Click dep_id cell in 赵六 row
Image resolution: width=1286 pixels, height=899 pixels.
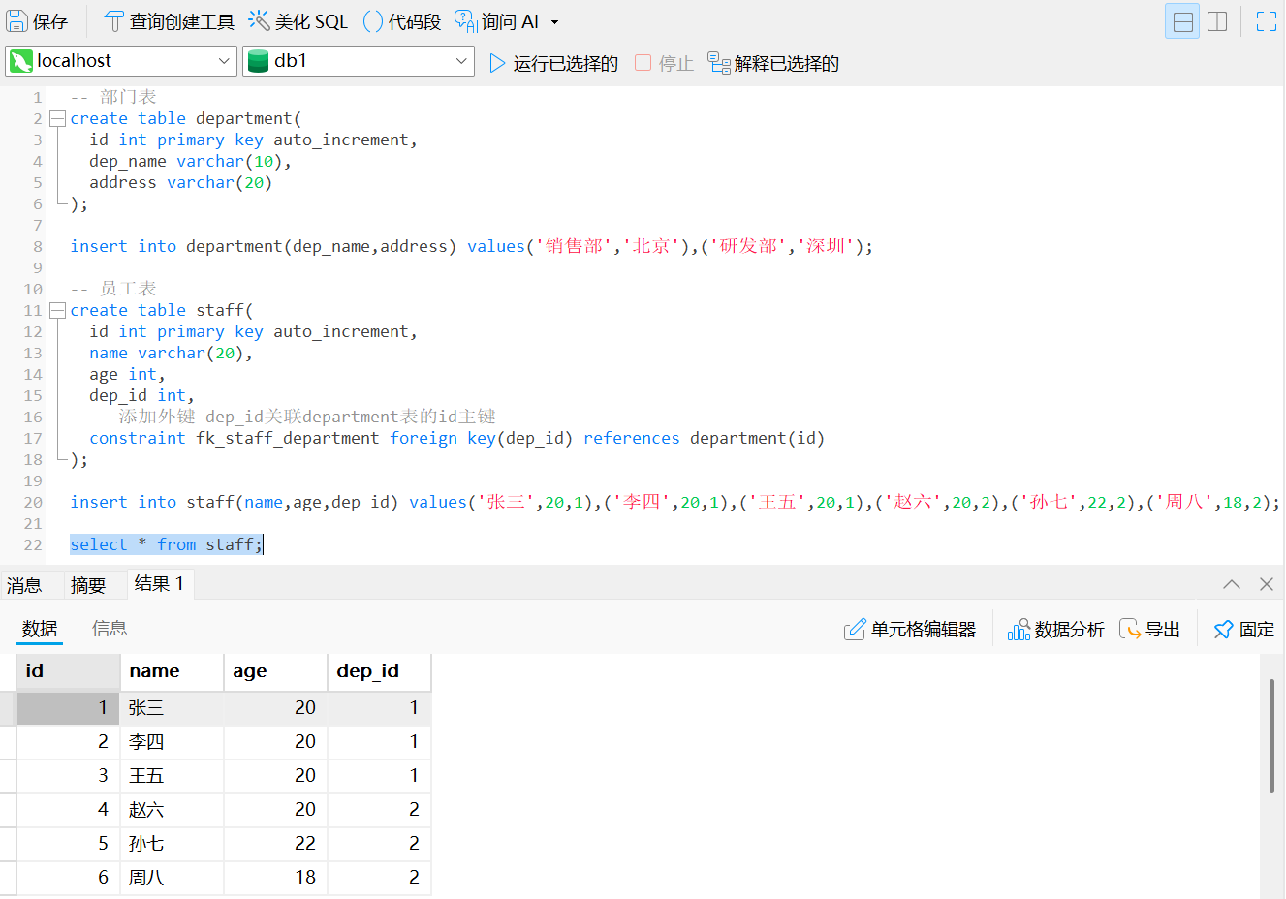click(379, 810)
